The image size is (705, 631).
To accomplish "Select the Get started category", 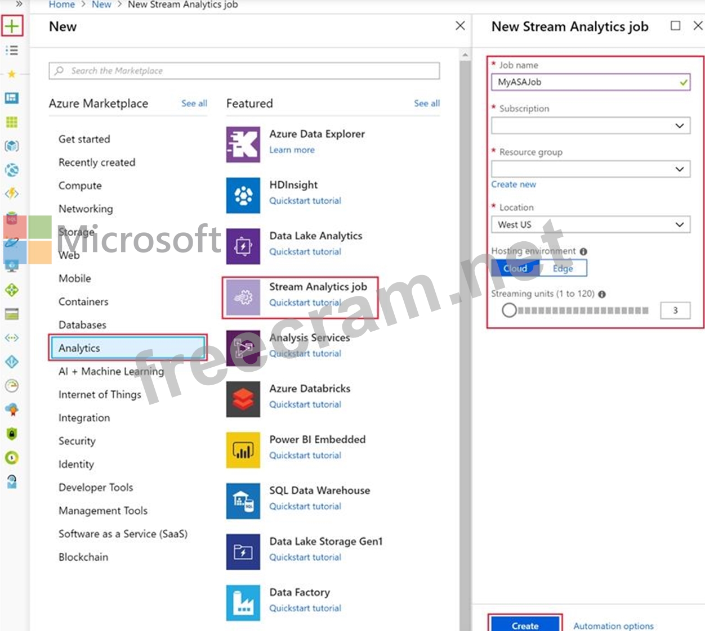I will [x=84, y=139].
